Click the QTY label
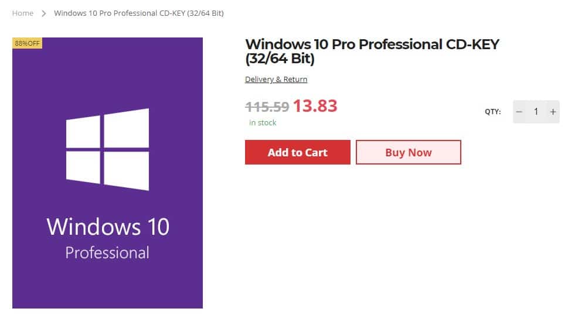The width and height of the screenshot is (578, 322). (x=492, y=112)
